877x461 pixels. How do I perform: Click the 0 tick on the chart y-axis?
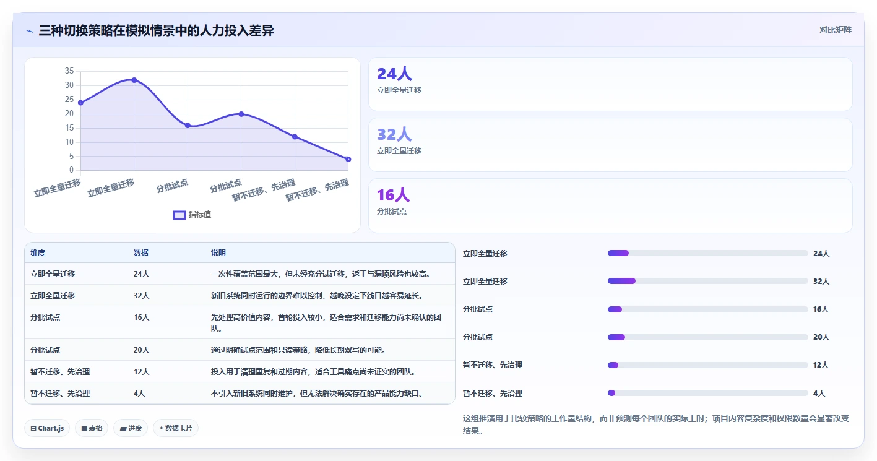pos(71,170)
